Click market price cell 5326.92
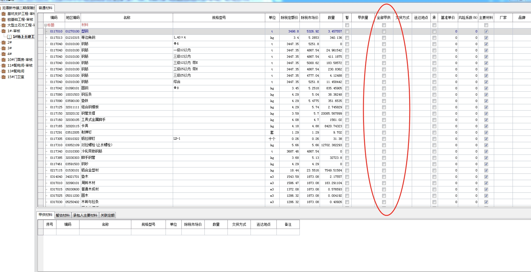 pos(310,32)
